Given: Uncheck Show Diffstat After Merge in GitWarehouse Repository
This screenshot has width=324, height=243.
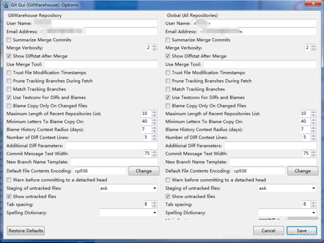Looking at the screenshot, I should (x=9, y=56).
